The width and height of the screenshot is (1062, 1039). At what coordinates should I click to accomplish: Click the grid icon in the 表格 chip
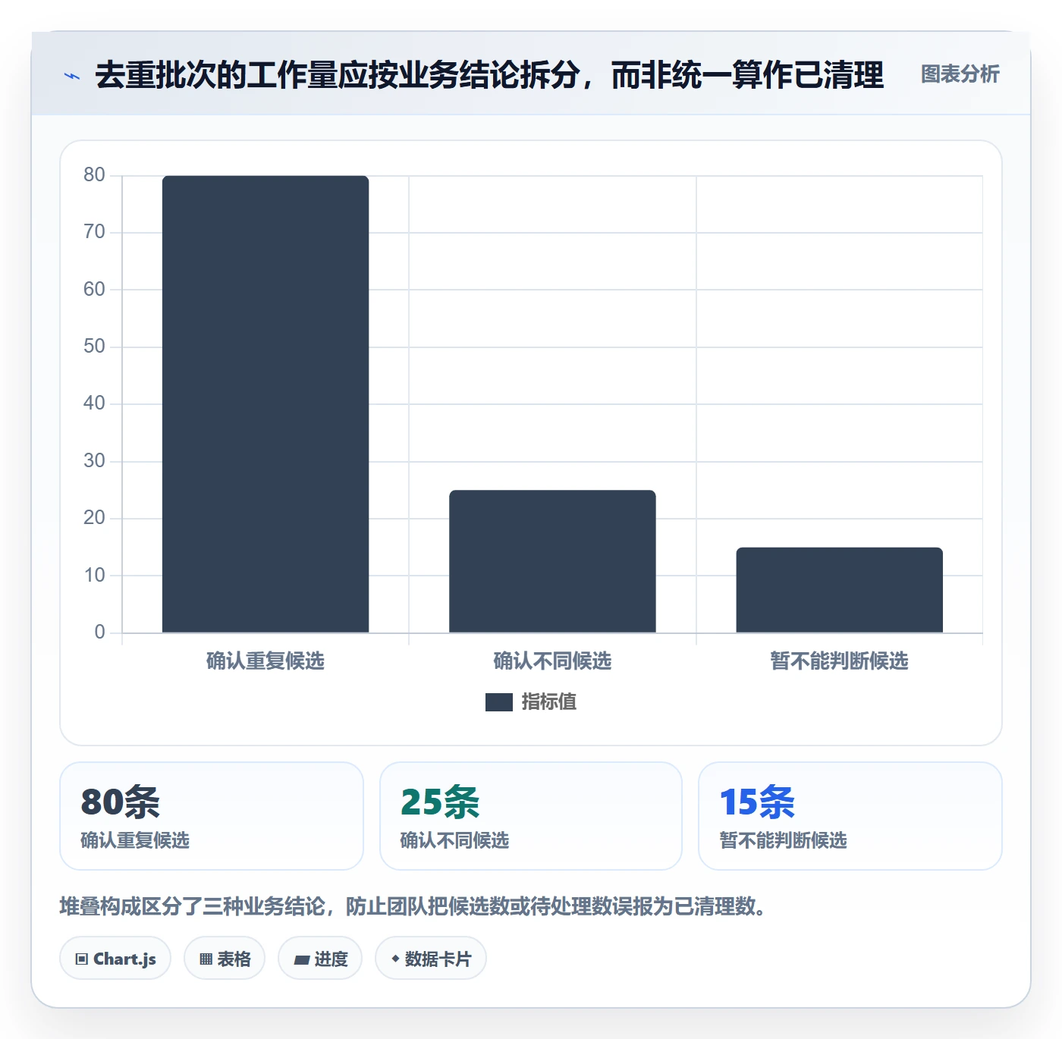[206, 959]
